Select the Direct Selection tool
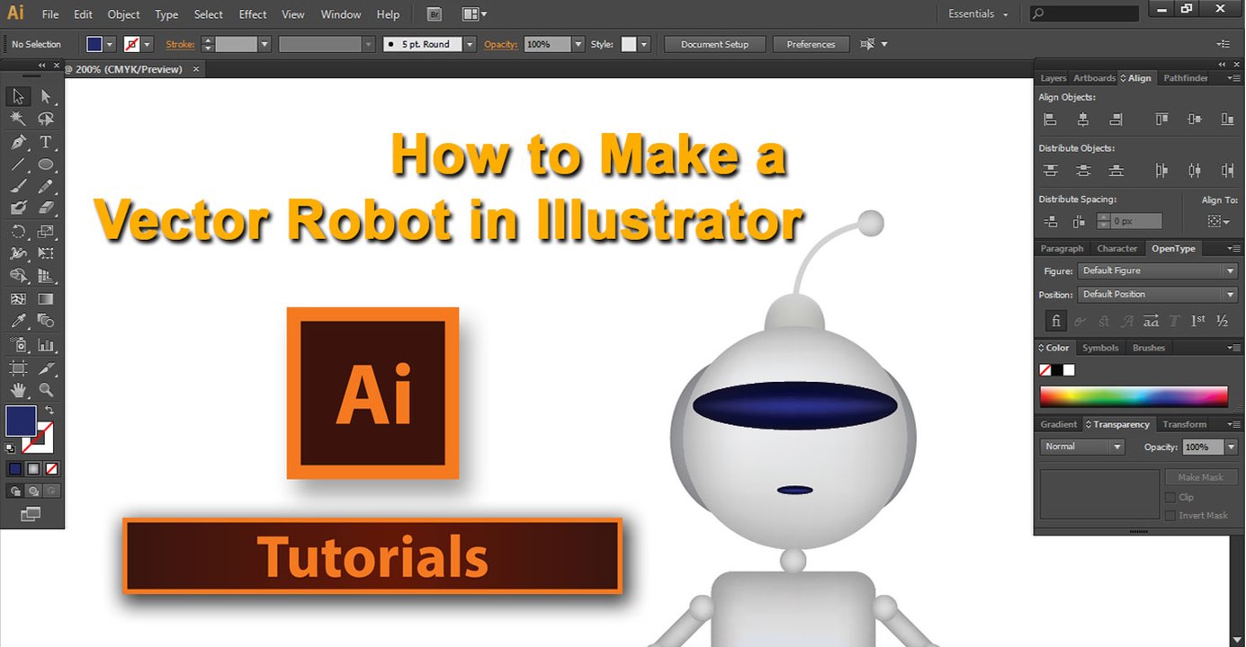Image resolution: width=1246 pixels, height=647 pixels. [x=46, y=97]
